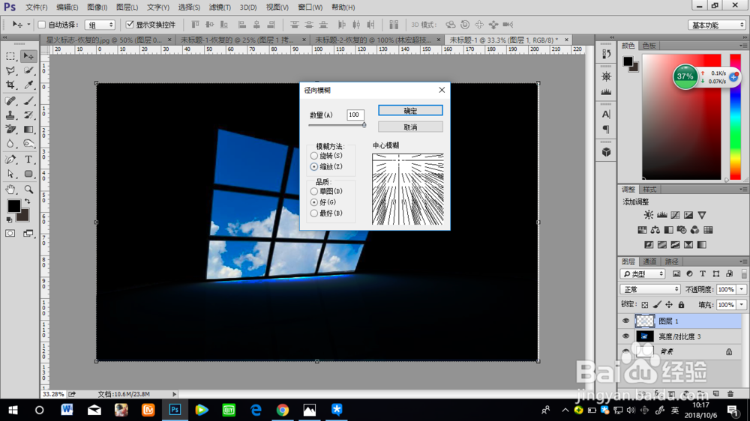Select the Dodge tool
This screenshot has height=421, width=750.
pyautogui.click(x=28, y=144)
